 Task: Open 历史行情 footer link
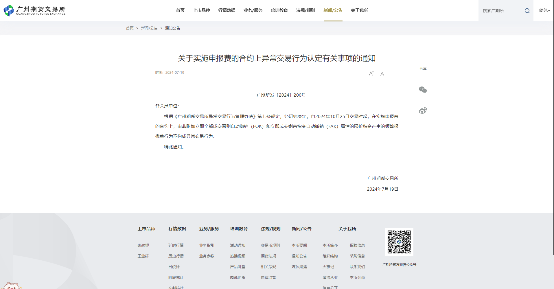pyautogui.click(x=176, y=256)
